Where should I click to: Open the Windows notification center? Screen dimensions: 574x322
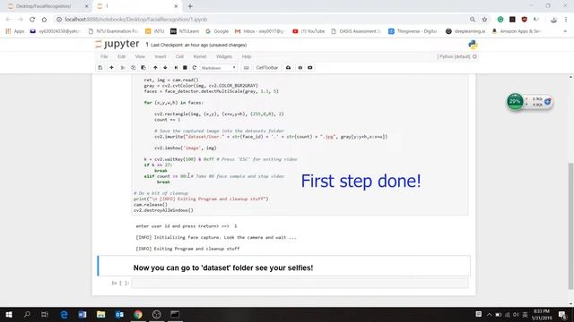tap(562, 314)
